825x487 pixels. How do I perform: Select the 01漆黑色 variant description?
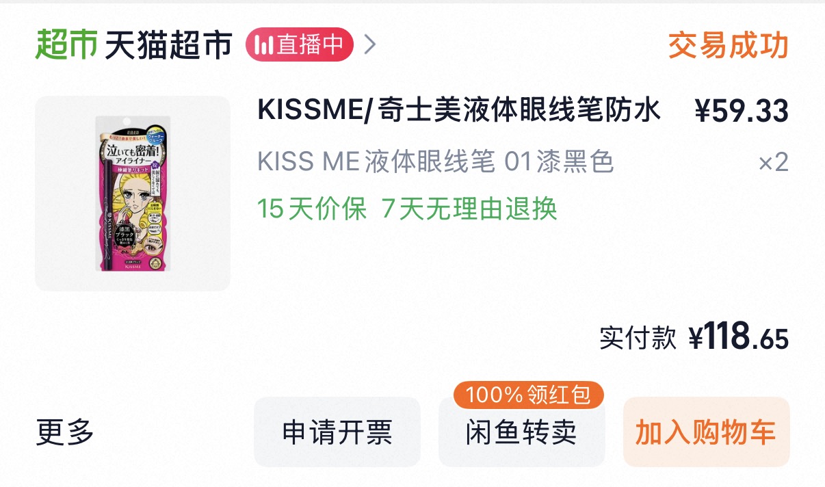click(x=435, y=162)
